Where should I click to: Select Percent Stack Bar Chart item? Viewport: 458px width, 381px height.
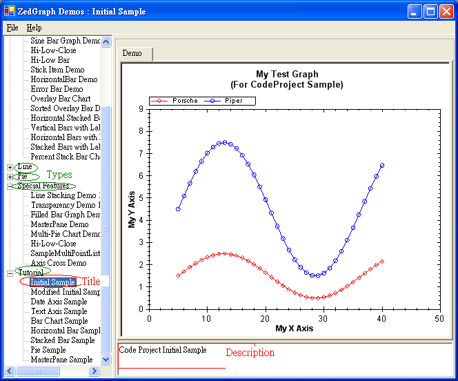(65, 156)
